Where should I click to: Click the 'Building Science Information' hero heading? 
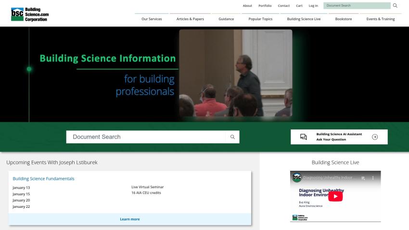tap(108, 58)
